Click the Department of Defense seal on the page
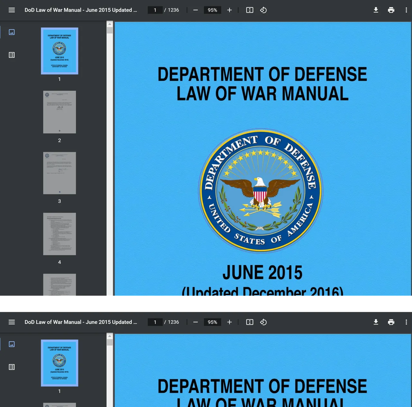412x407 pixels. click(260, 191)
